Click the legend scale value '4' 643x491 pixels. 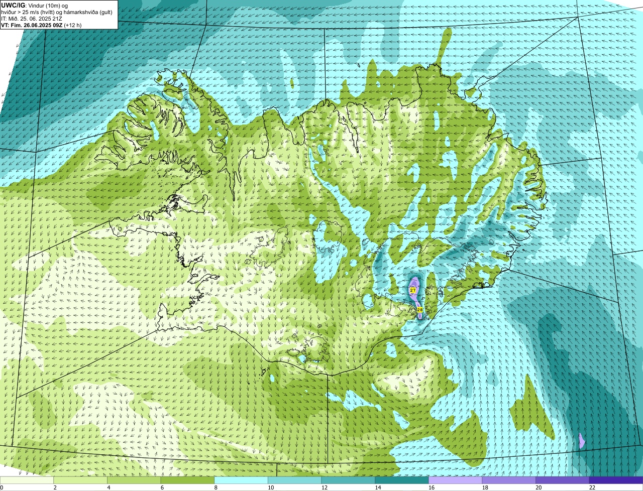tap(109, 487)
